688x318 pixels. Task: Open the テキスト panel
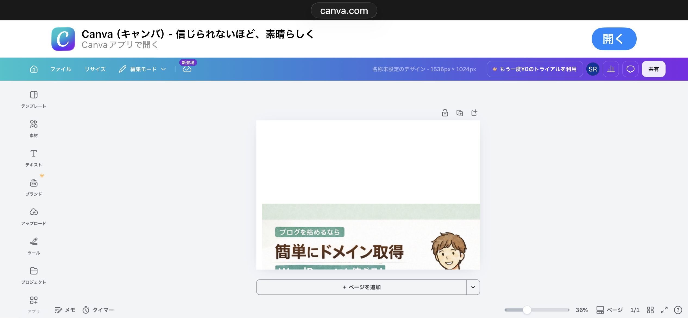coord(34,158)
